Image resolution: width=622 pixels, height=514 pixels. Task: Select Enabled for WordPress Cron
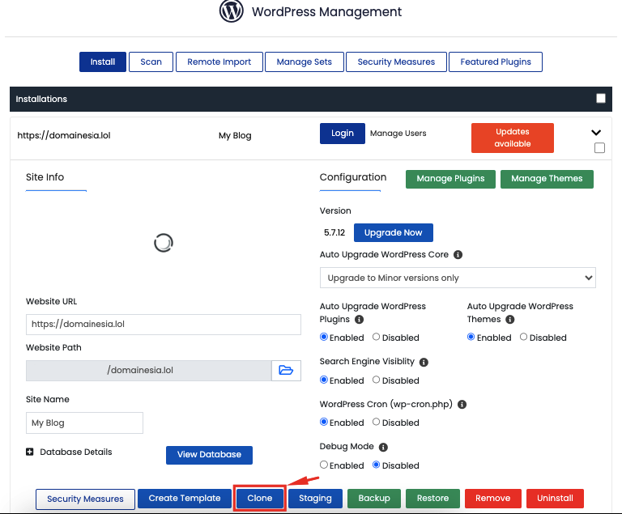tap(324, 422)
